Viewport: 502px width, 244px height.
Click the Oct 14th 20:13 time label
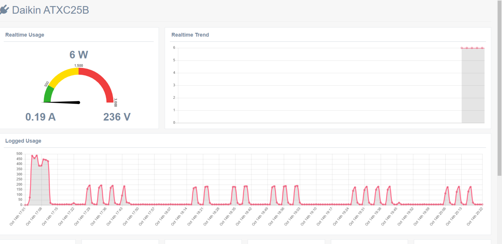point(454,216)
